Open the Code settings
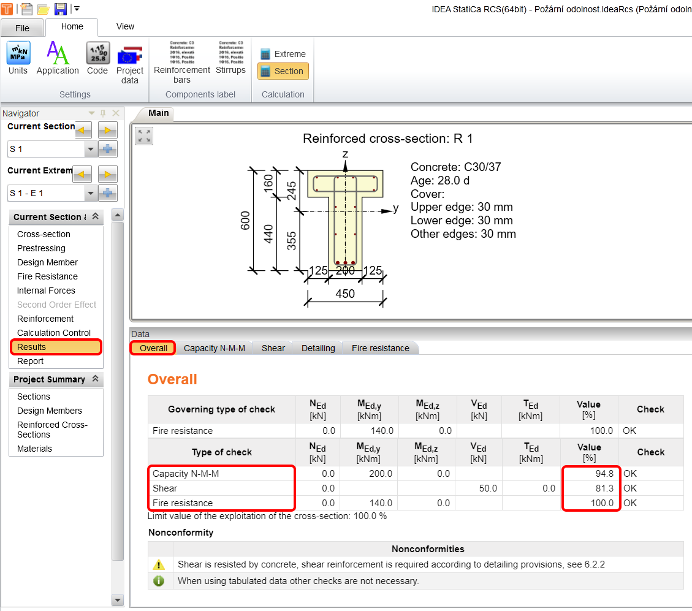 tap(97, 58)
